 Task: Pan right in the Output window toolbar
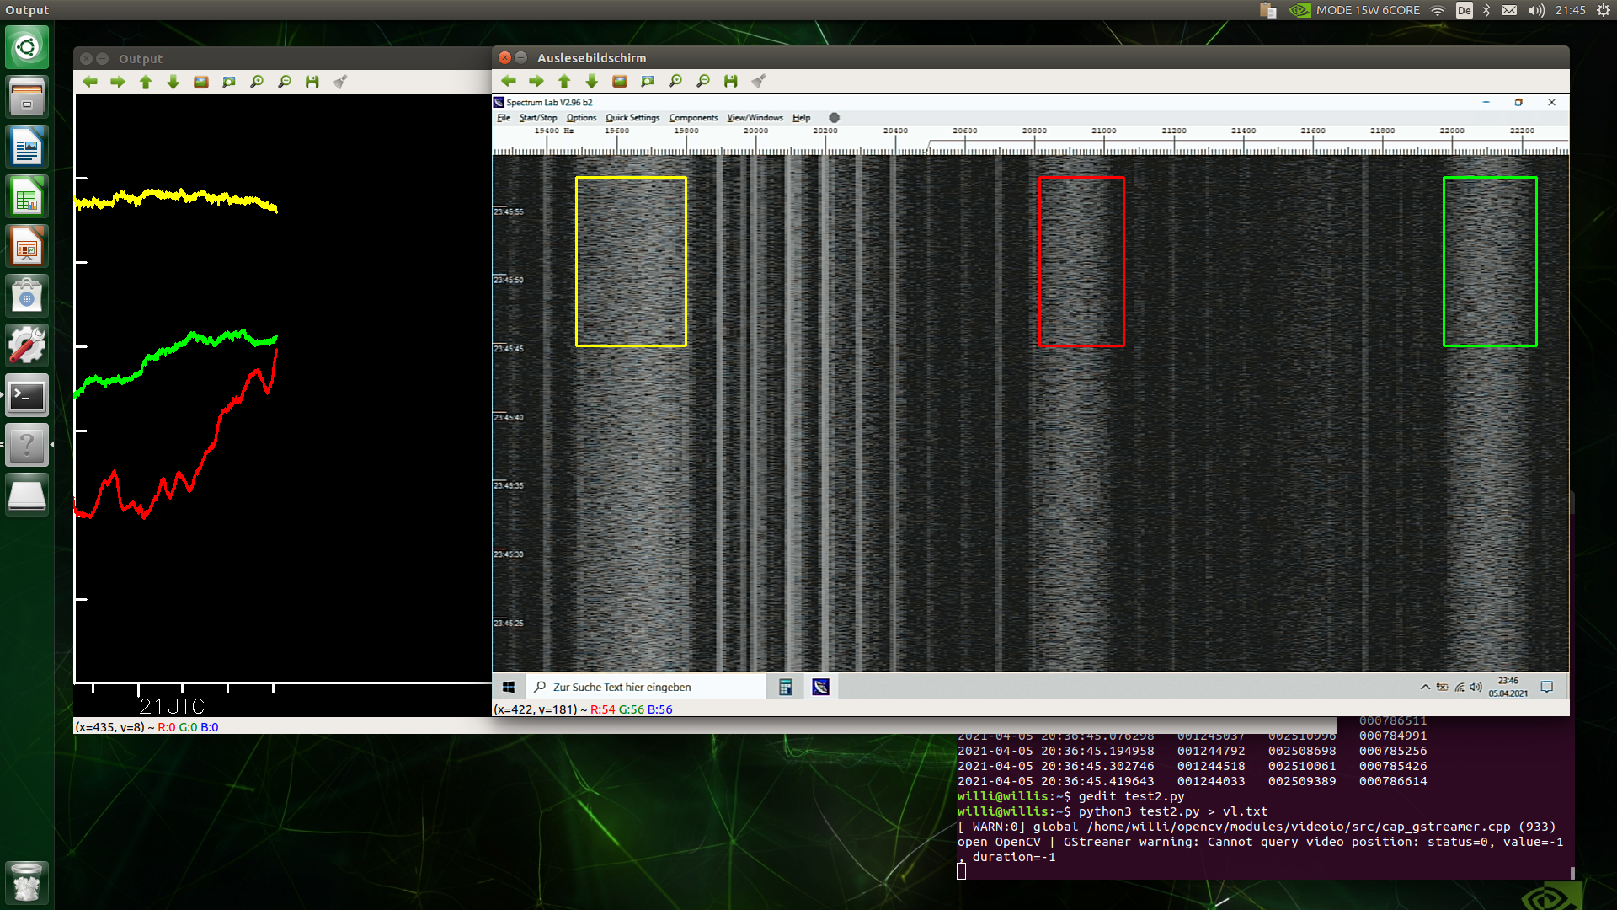click(118, 82)
